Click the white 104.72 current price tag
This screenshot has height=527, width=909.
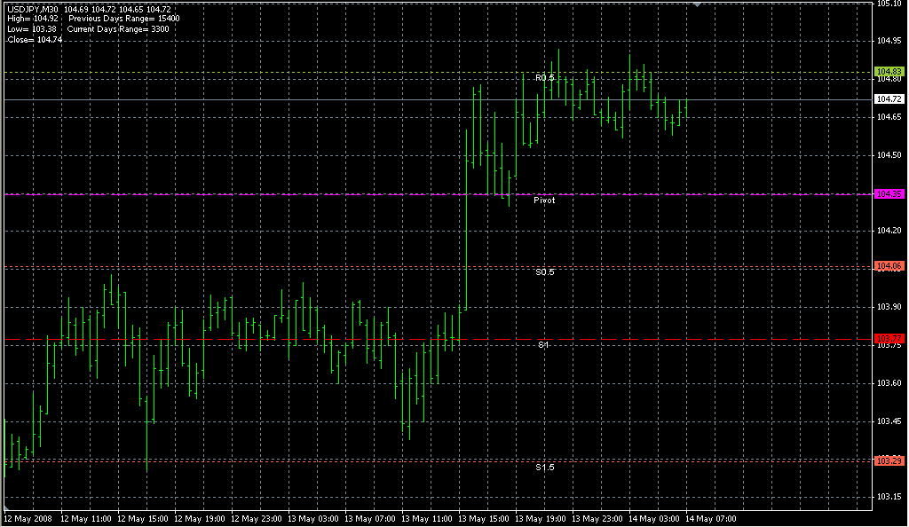point(889,99)
